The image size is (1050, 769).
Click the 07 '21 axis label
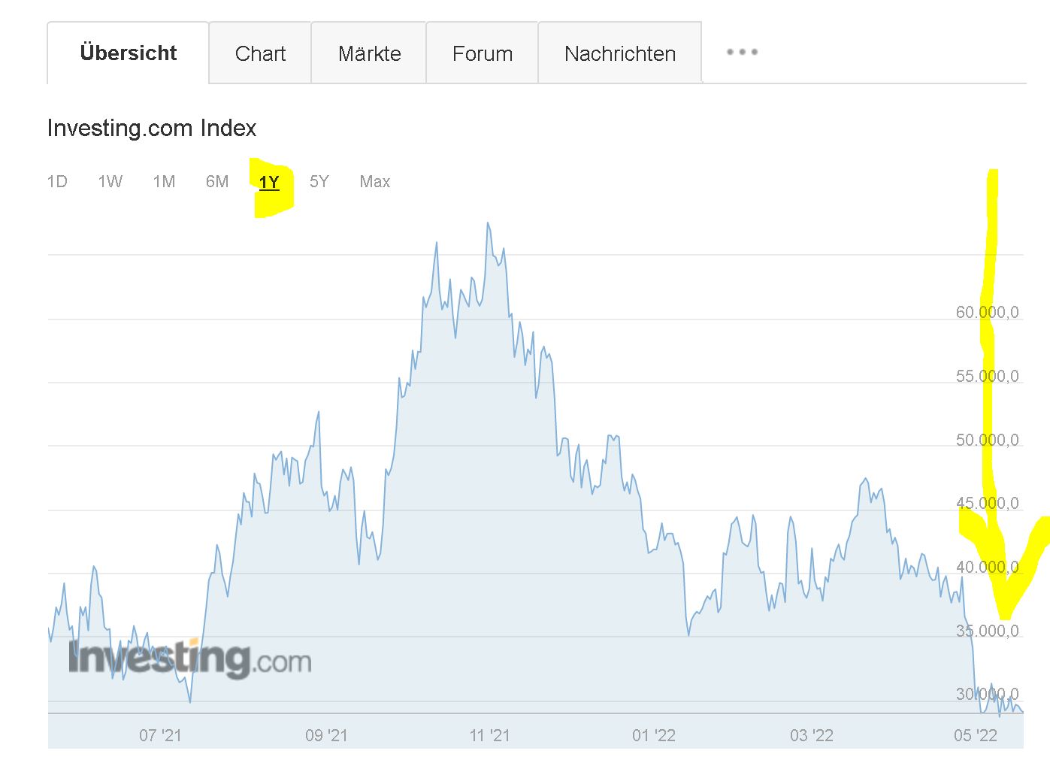click(160, 735)
